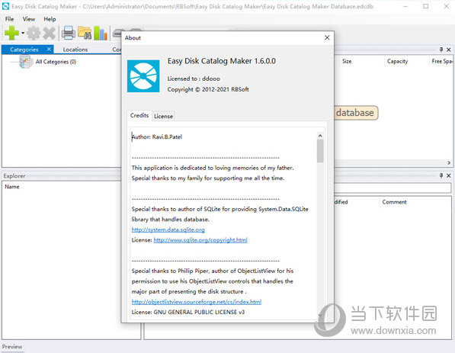Screen dimensions: 455x353
Task: Click the printer icon in the toolbar
Action: click(x=69, y=33)
